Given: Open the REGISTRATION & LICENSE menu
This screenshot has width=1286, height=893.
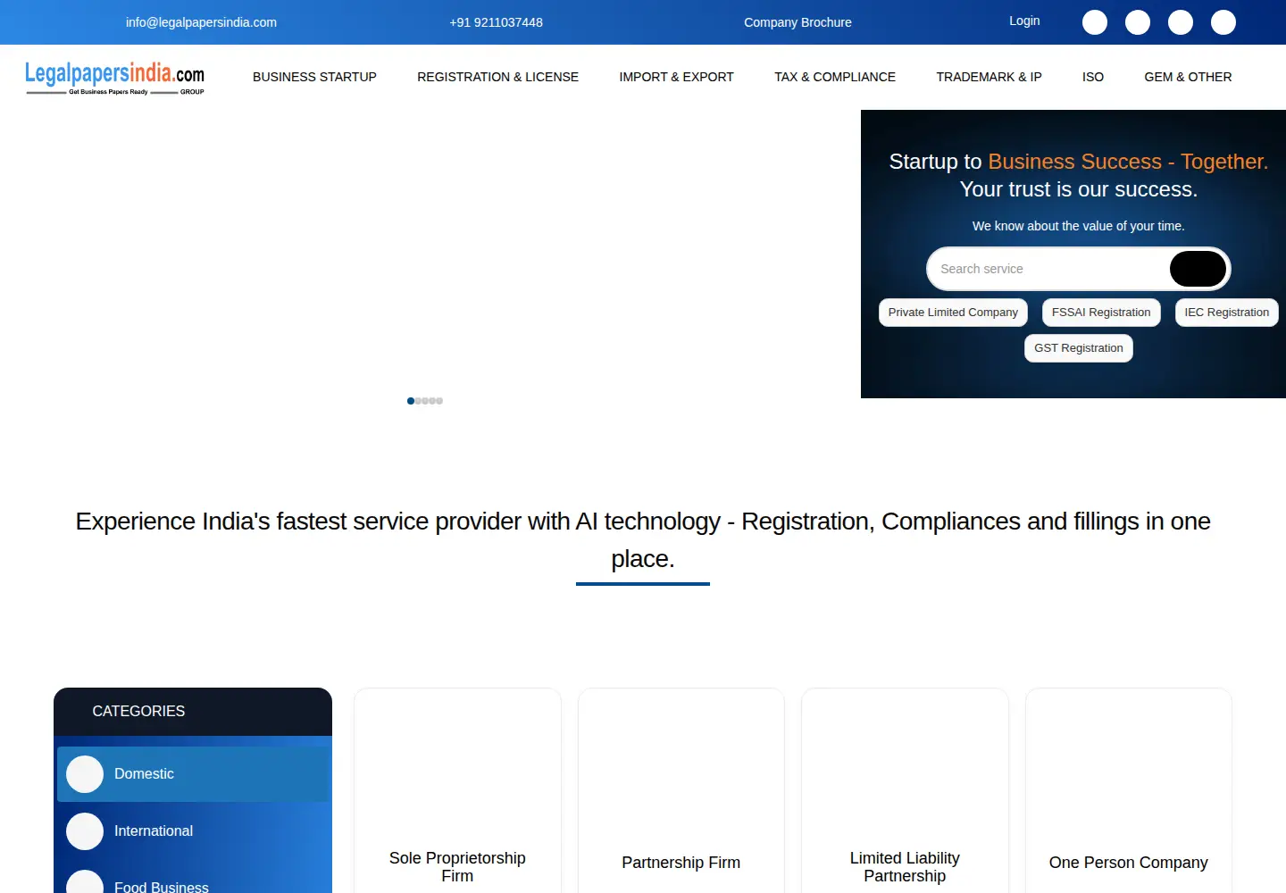Looking at the screenshot, I should tap(497, 77).
